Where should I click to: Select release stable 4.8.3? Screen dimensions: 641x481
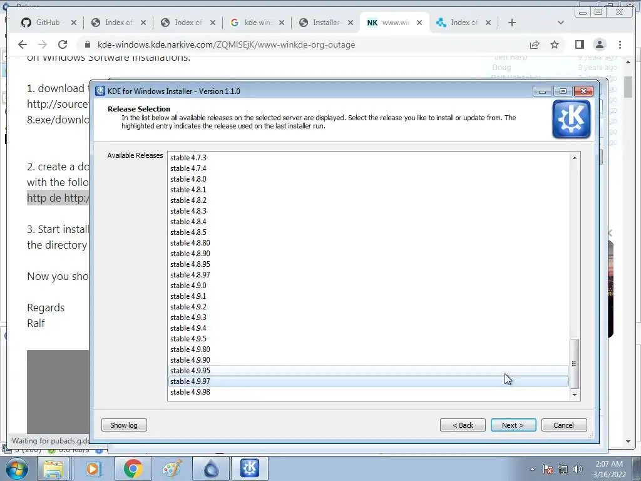(x=368, y=211)
